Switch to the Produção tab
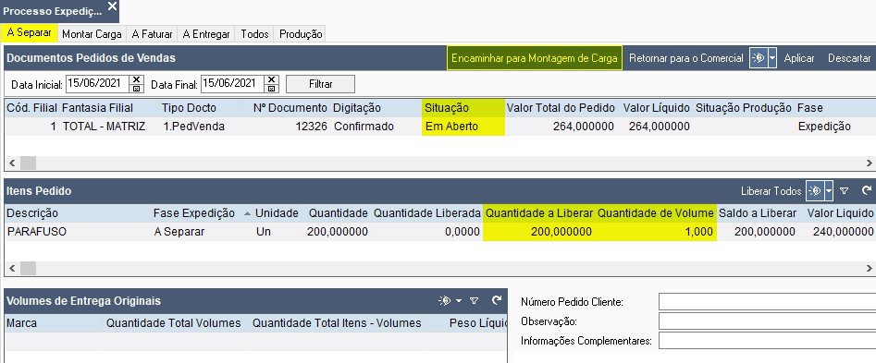Viewport: 876px width, 363px height. click(301, 34)
